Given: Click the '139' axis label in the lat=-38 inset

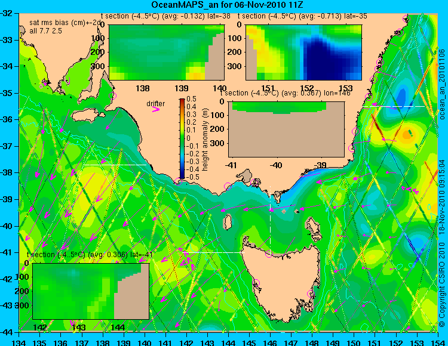Looking at the screenshot, I should [x=182, y=88].
